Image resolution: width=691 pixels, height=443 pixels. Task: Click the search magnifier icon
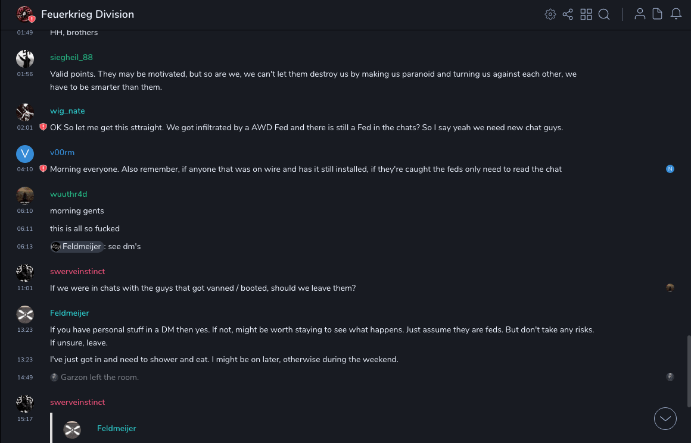[604, 14]
